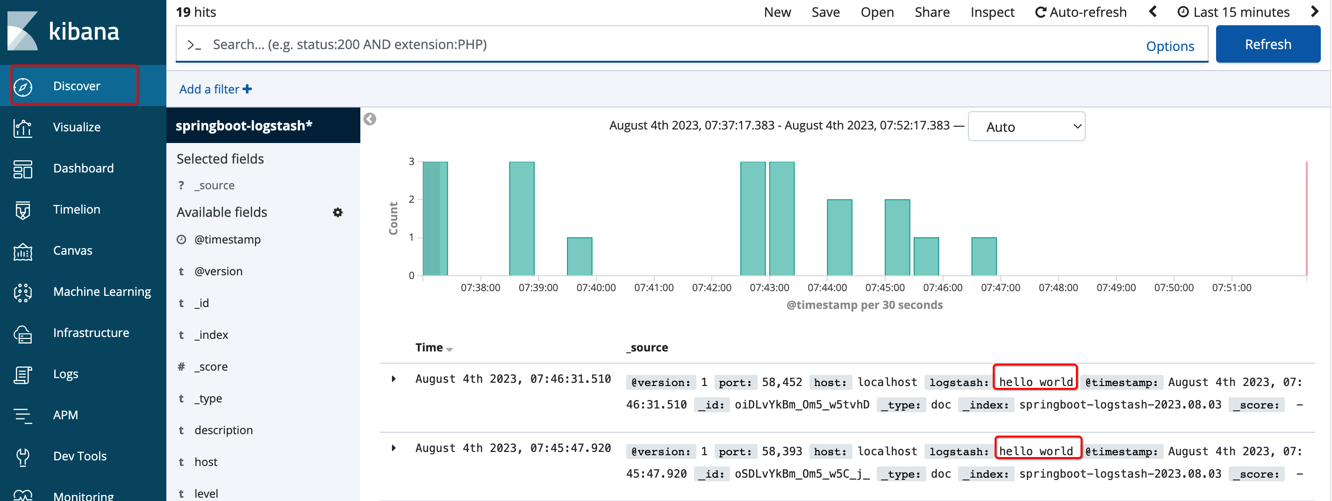
Task: Click the Monitoring heartbeat icon
Action: pyautogui.click(x=23, y=495)
